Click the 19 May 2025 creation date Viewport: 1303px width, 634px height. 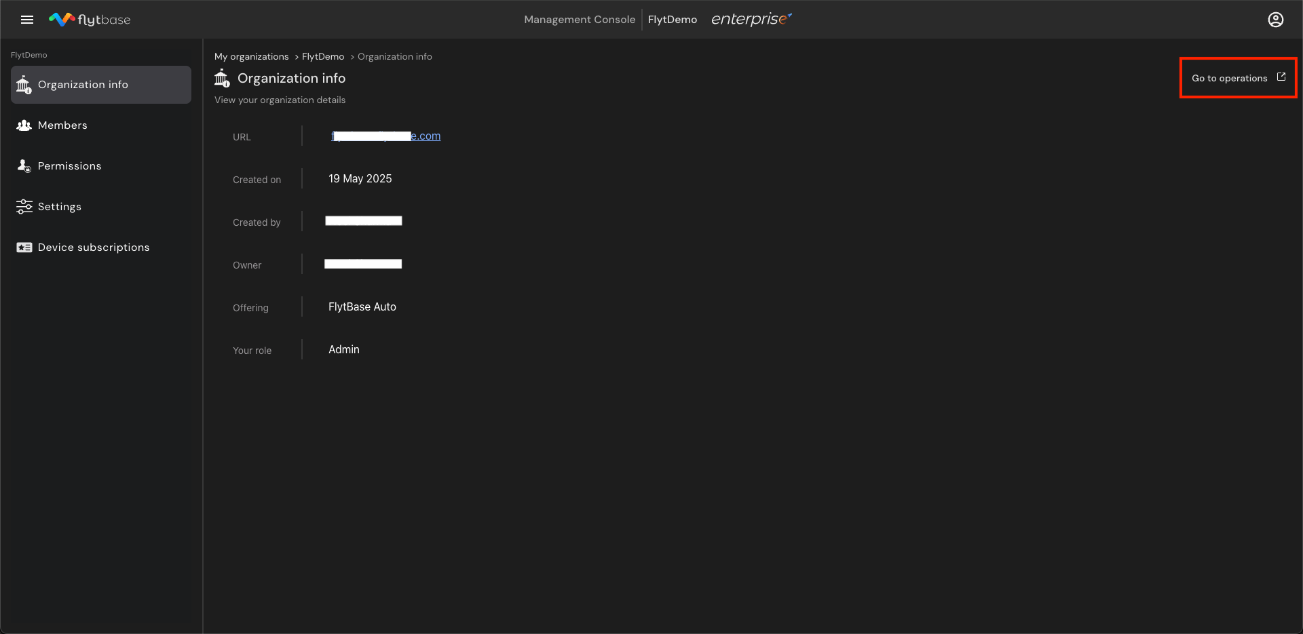(x=360, y=179)
